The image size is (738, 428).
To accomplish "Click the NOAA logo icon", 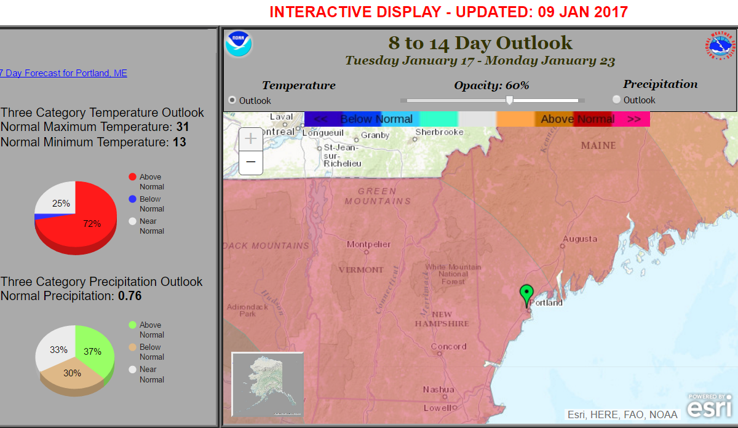I will tap(239, 44).
